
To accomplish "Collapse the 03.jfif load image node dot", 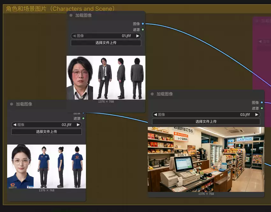I will [x=152, y=94].
